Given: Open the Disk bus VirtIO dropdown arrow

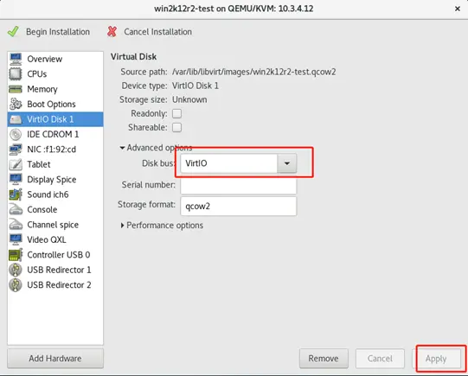Looking at the screenshot, I should [287, 163].
